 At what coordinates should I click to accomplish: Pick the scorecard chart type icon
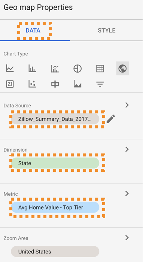click(x=10, y=84)
